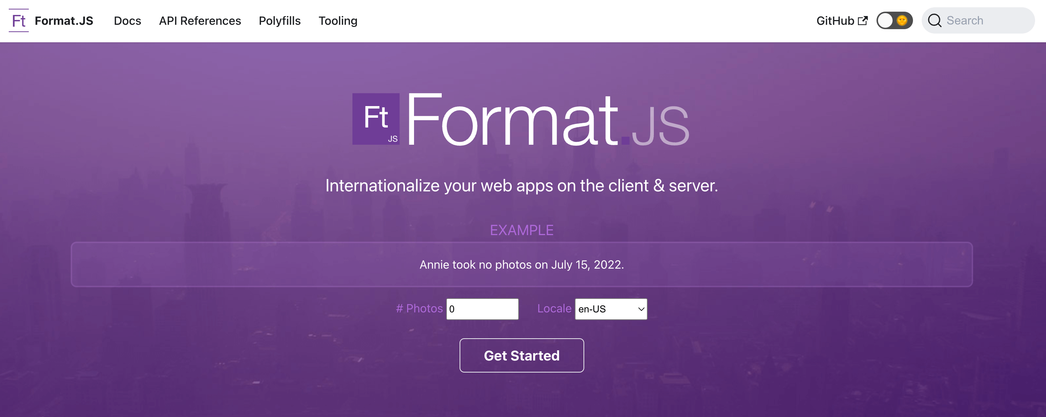Click the purple Ft JS hero logo square
This screenshot has height=417, width=1046.
pos(376,119)
